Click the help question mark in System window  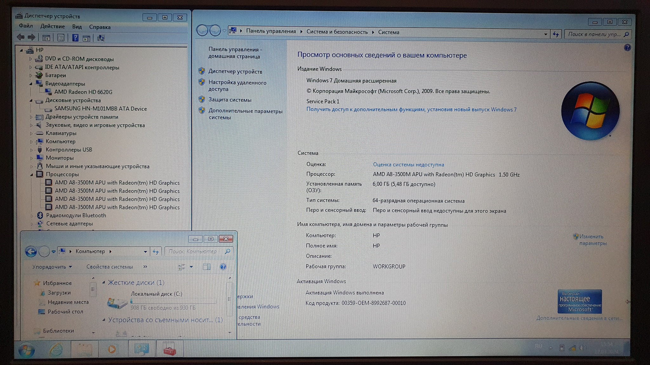coord(627,48)
